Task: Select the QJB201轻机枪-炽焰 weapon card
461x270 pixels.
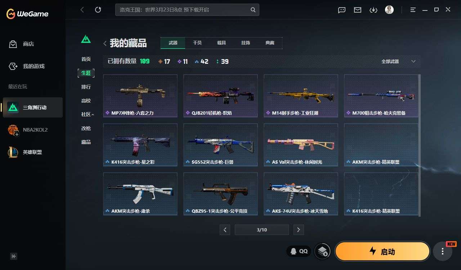Action: pyautogui.click(x=220, y=96)
